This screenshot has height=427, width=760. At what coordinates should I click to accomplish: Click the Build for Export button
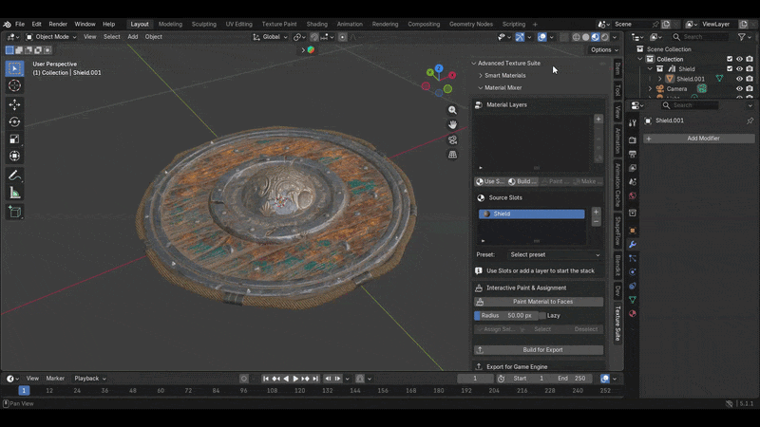pyautogui.click(x=539, y=349)
